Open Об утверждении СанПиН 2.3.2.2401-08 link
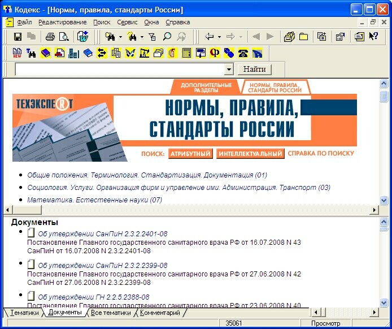The height and width of the screenshot is (329, 392). [x=102, y=233]
